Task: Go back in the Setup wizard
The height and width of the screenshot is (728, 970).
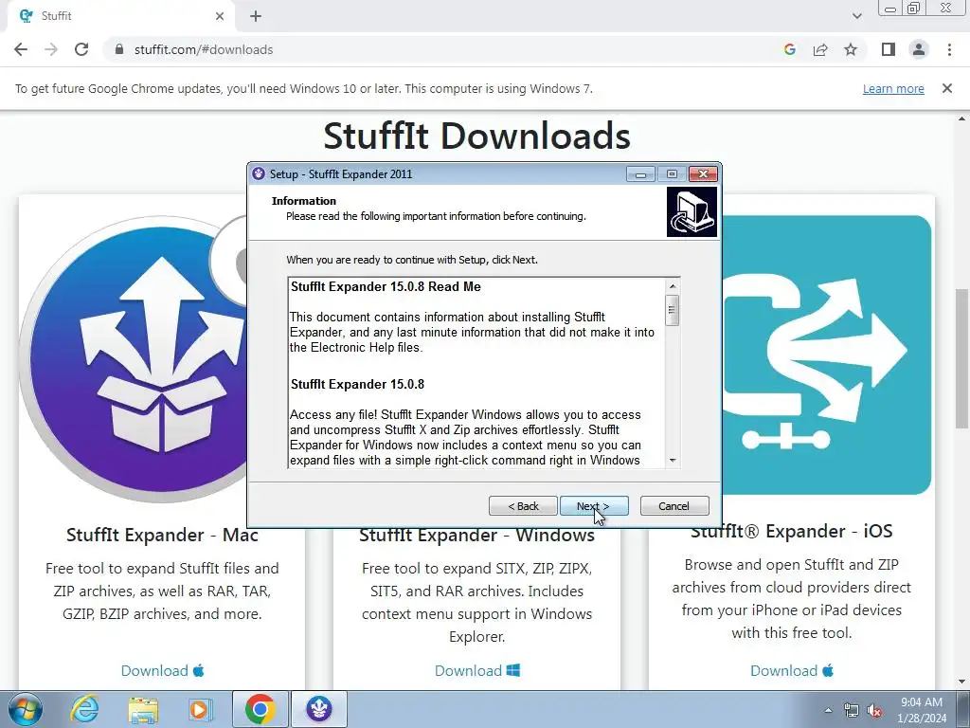Action: pos(523,506)
